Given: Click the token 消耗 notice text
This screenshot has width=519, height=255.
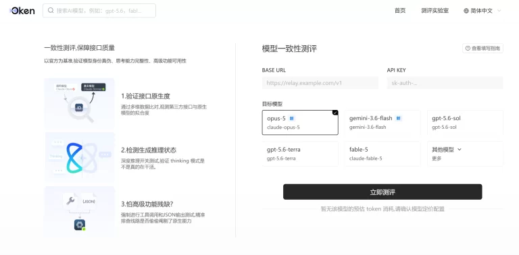Looking at the screenshot, I should tap(382, 208).
